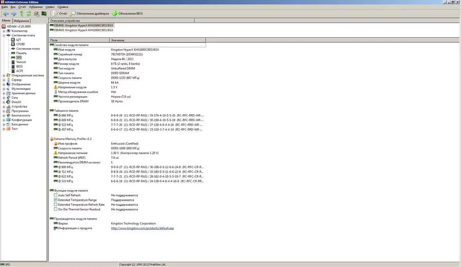Select the База данных icon in tree

click(x=8, y=124)
